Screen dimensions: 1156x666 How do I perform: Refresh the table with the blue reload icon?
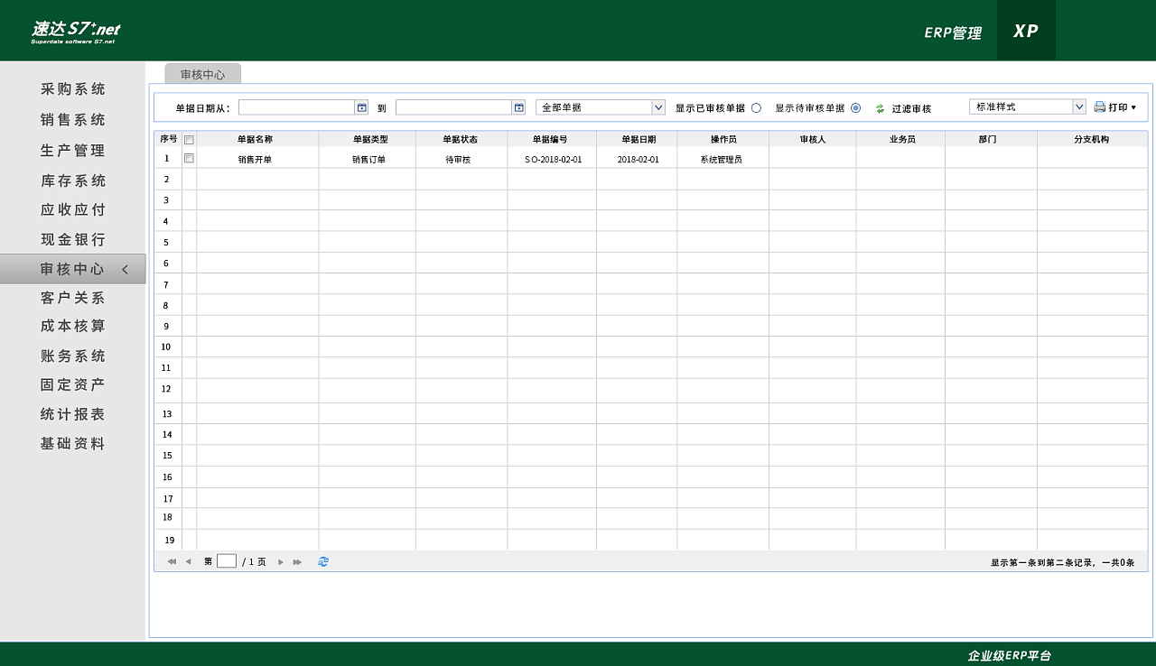pyautogui.click(x=323, y=561)
